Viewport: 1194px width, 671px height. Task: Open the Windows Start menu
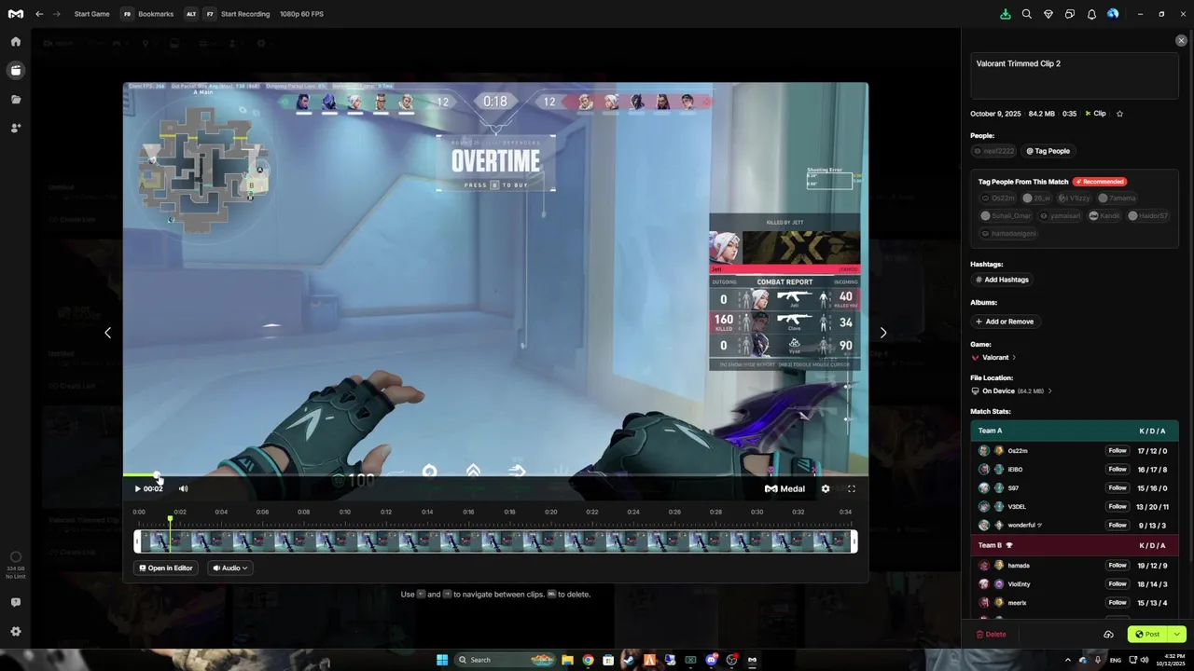point(442,660)
